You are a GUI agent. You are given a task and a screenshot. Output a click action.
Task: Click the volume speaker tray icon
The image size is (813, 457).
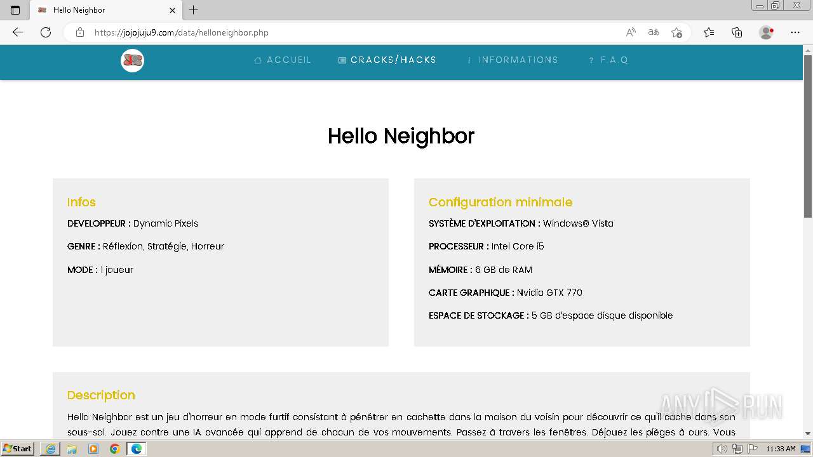coord(722,449)
